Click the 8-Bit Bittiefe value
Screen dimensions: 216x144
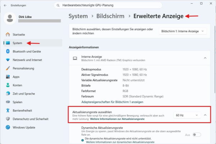pyautogui.click(x=126, y=86)
